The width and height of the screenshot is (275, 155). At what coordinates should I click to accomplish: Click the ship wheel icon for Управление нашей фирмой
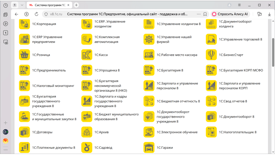pyautogui.click(x=149, y=39)
